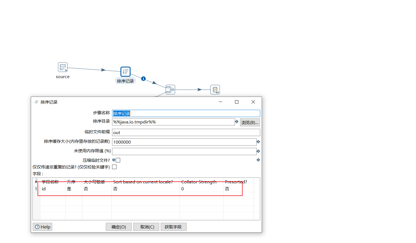416x243 pixels.
Task: Click the source step label
Action: tap(63, 77)
